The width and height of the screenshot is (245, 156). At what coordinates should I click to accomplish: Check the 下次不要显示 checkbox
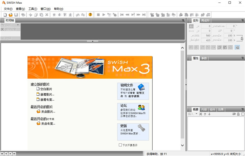click(x=120, y=145)
